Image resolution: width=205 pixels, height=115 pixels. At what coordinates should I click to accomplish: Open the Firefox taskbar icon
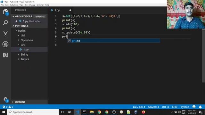coord(143,112)
